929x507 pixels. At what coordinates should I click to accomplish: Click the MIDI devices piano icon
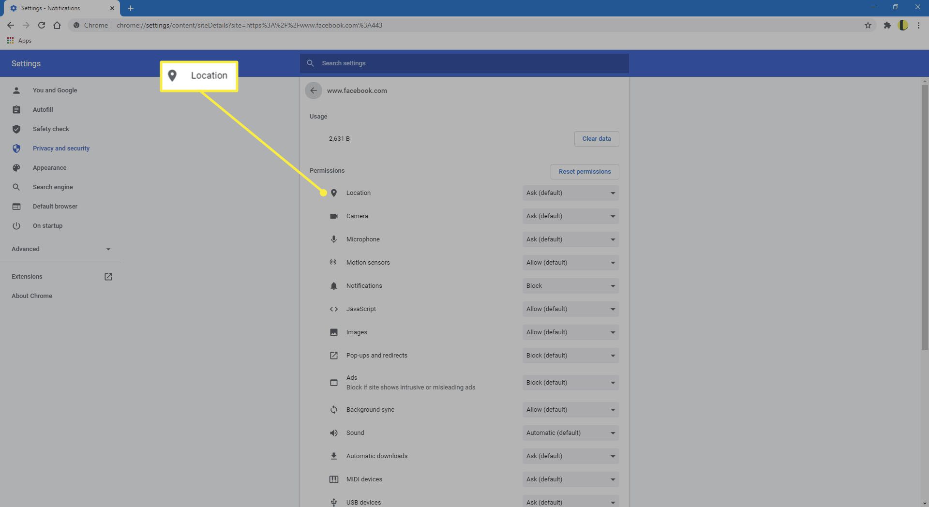(x=334, y=479)
